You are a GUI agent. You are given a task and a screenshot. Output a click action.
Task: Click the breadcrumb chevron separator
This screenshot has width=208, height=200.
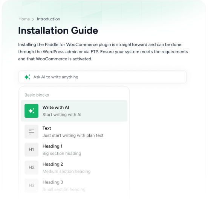tap(33, 19)
